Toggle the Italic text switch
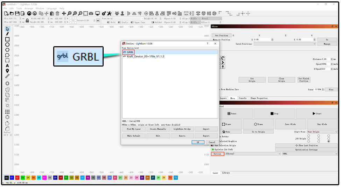The height and width of the screenshot is (187, 341). coord(119,22)
